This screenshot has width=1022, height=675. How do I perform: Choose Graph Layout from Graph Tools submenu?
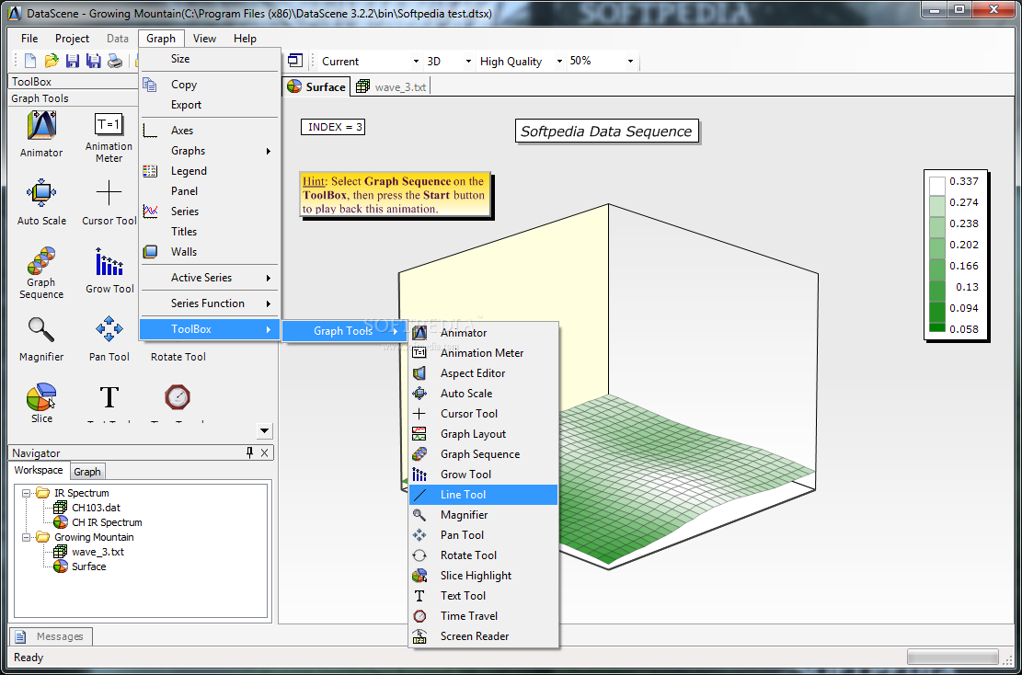483,434
